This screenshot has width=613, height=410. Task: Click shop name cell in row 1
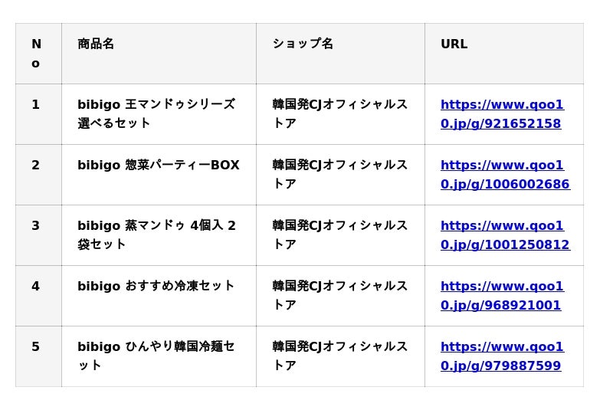point(339,113)
